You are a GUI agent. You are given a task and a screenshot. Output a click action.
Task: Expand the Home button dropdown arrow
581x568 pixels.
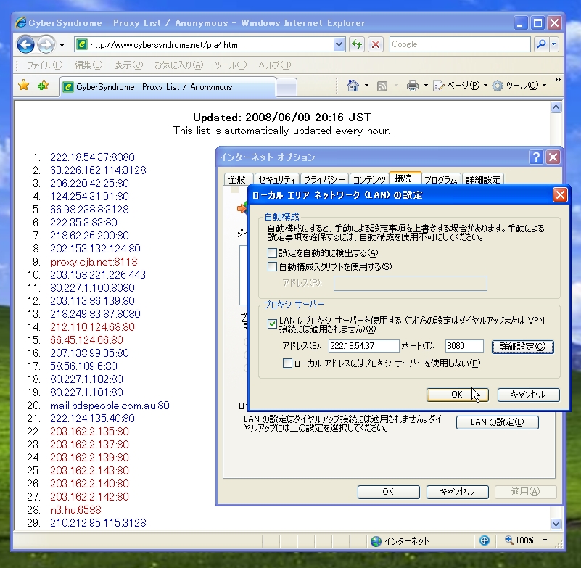click(x=366, y=86)
